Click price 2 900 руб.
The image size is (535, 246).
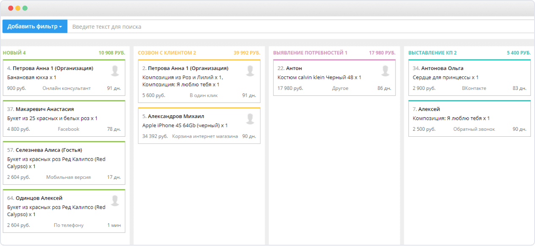tap(424, 88)
